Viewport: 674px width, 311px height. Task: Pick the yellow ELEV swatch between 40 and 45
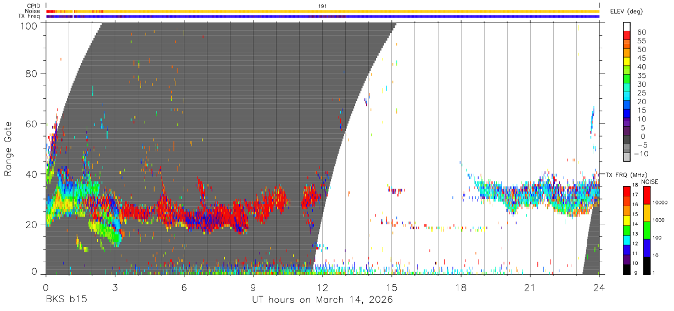627,61
